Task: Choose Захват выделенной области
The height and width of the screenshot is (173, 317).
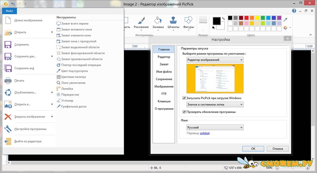Action: pos(78,47)
